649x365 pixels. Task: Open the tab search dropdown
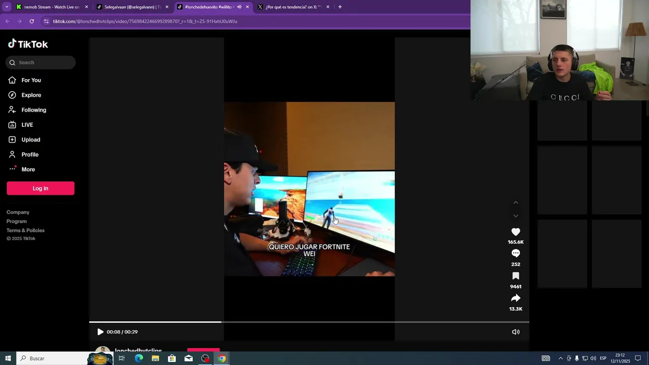7,7
